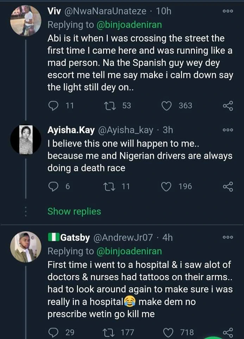View Ayisha.Kay's profile avatar

26,139
